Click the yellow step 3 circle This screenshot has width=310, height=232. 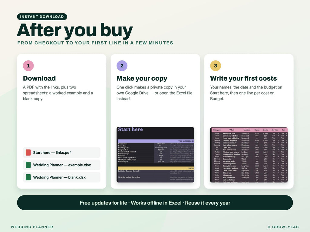tap(216, 66)
